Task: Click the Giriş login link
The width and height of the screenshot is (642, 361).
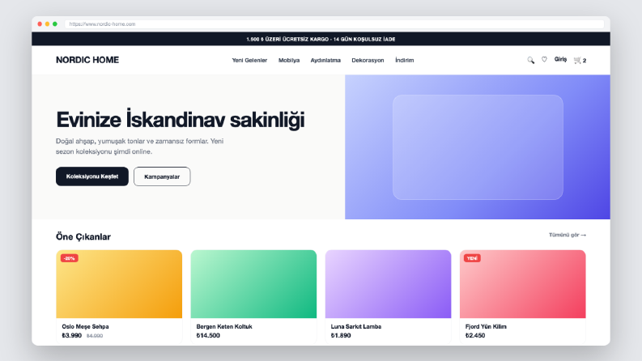Action: pyautogui.click(x=560, y=59)
